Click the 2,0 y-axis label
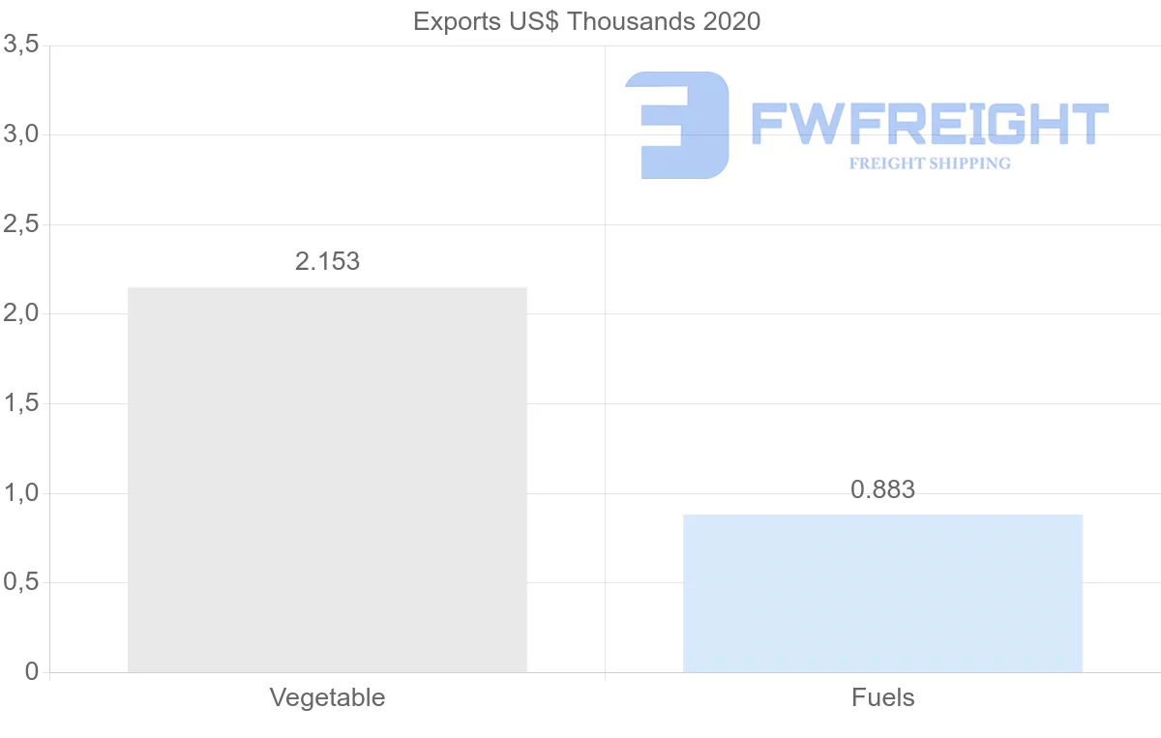The width and height of the screenshot is (1161, 738). click(x=20, y=314)
